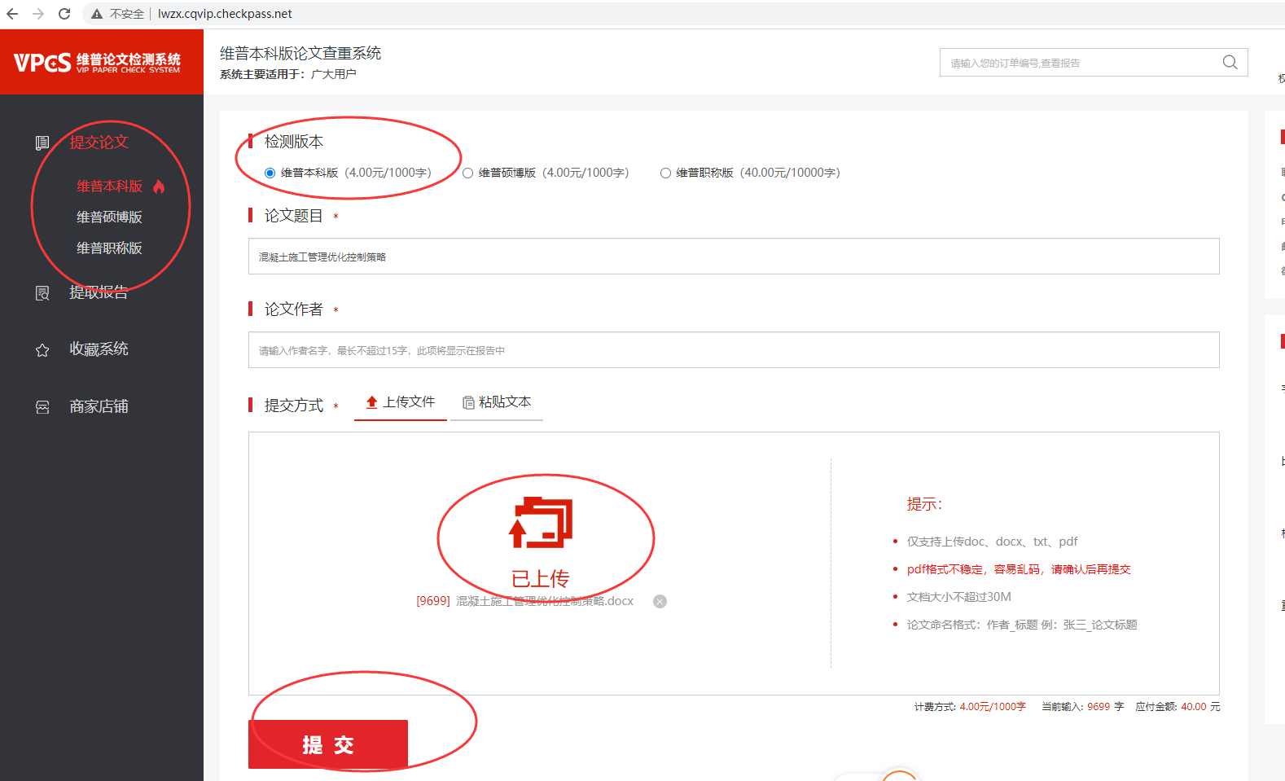The height and width of the screenshot is (781, 1285).
Task: Go forward using the browser forward arrow
Action: (38, 14)
